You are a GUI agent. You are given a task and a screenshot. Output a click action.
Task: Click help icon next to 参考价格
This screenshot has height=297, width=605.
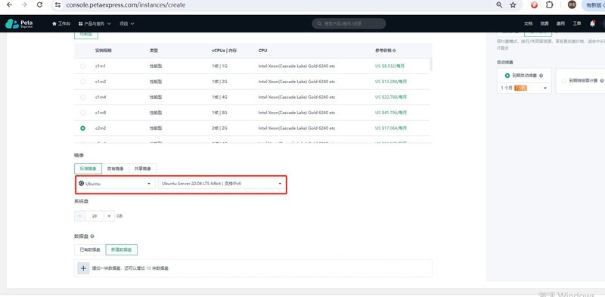395,51
